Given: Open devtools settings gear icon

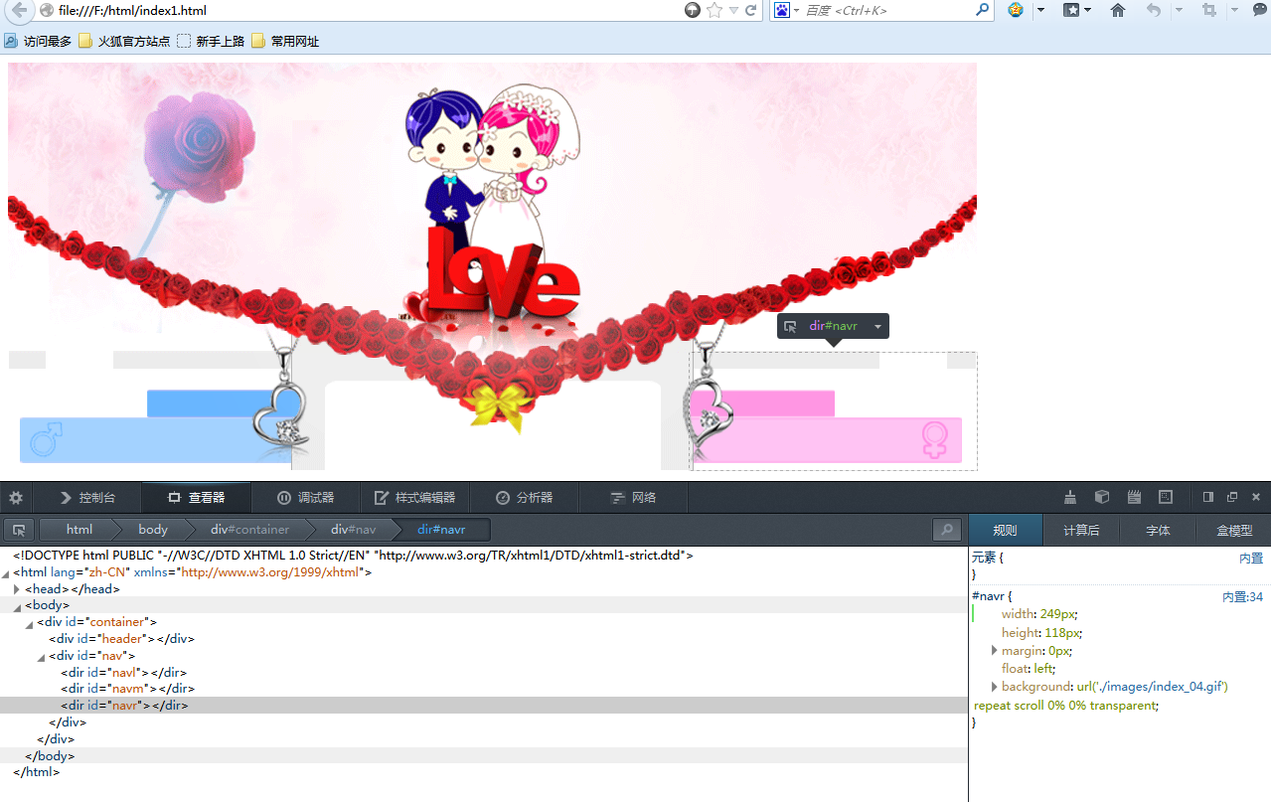Looking at the screenshot, I should click(16, 497).
